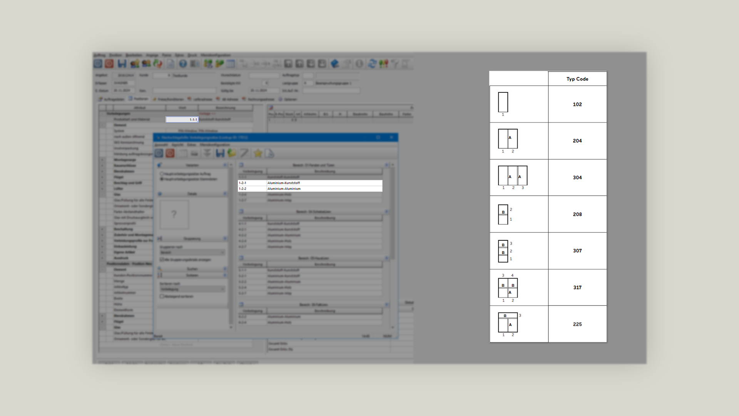739x416 pixels.
Task: Click the save floppy icon in lookup dialog
Action: point(220,153)
